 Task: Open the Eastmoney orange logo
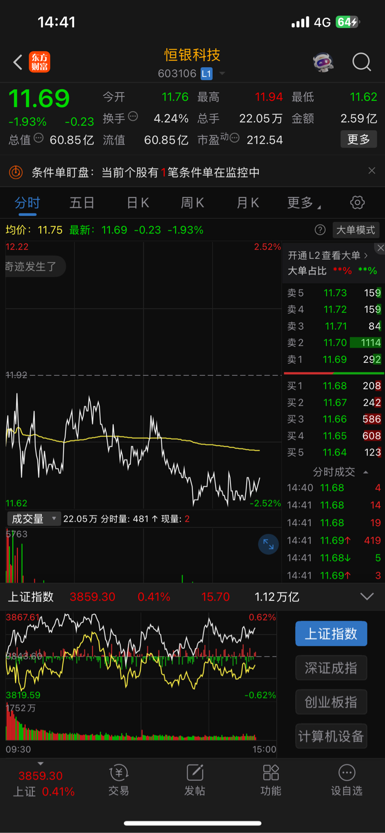pyautogui.click(x=39, y=62)
